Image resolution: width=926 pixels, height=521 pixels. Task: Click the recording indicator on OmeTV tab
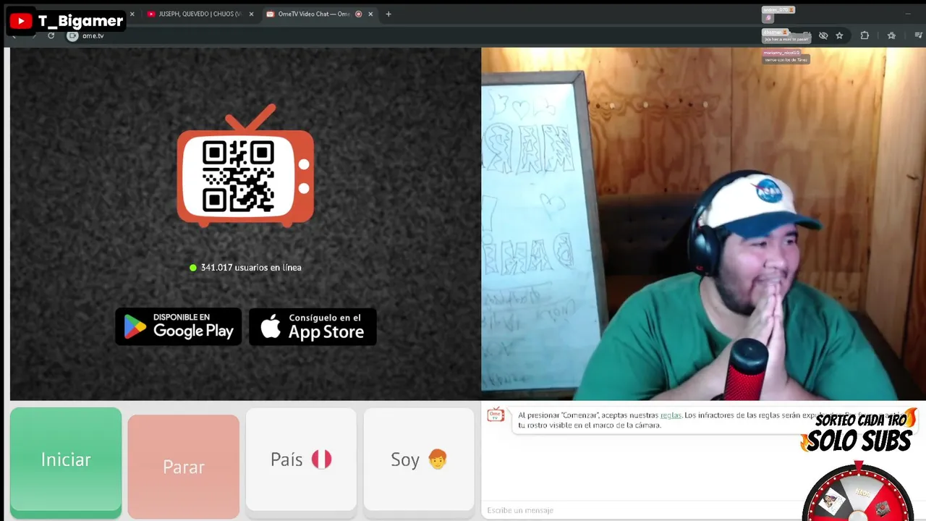[x=358, y=14]
